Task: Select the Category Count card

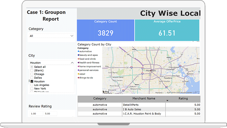Action: tap(106, 30)
